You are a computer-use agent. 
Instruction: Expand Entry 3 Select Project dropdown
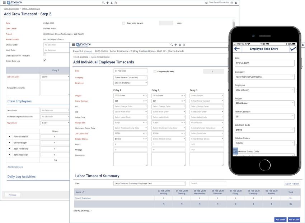coord(207,96)
